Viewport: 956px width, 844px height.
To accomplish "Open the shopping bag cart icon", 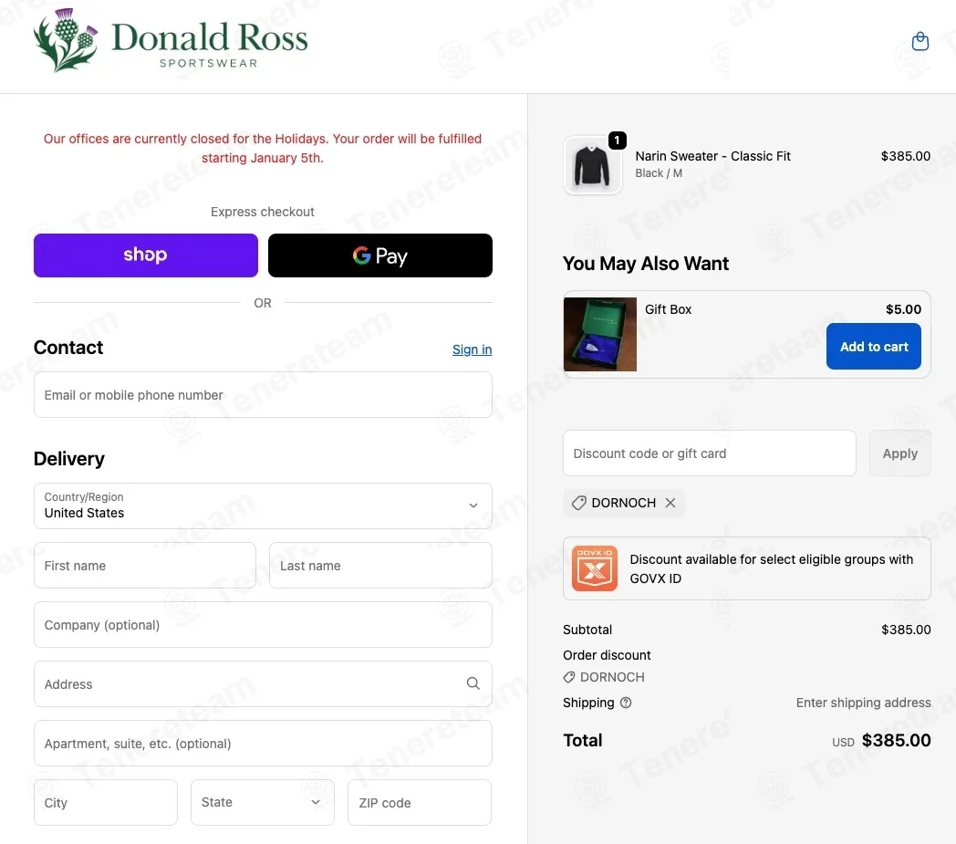I will click(x=920, y=41).
